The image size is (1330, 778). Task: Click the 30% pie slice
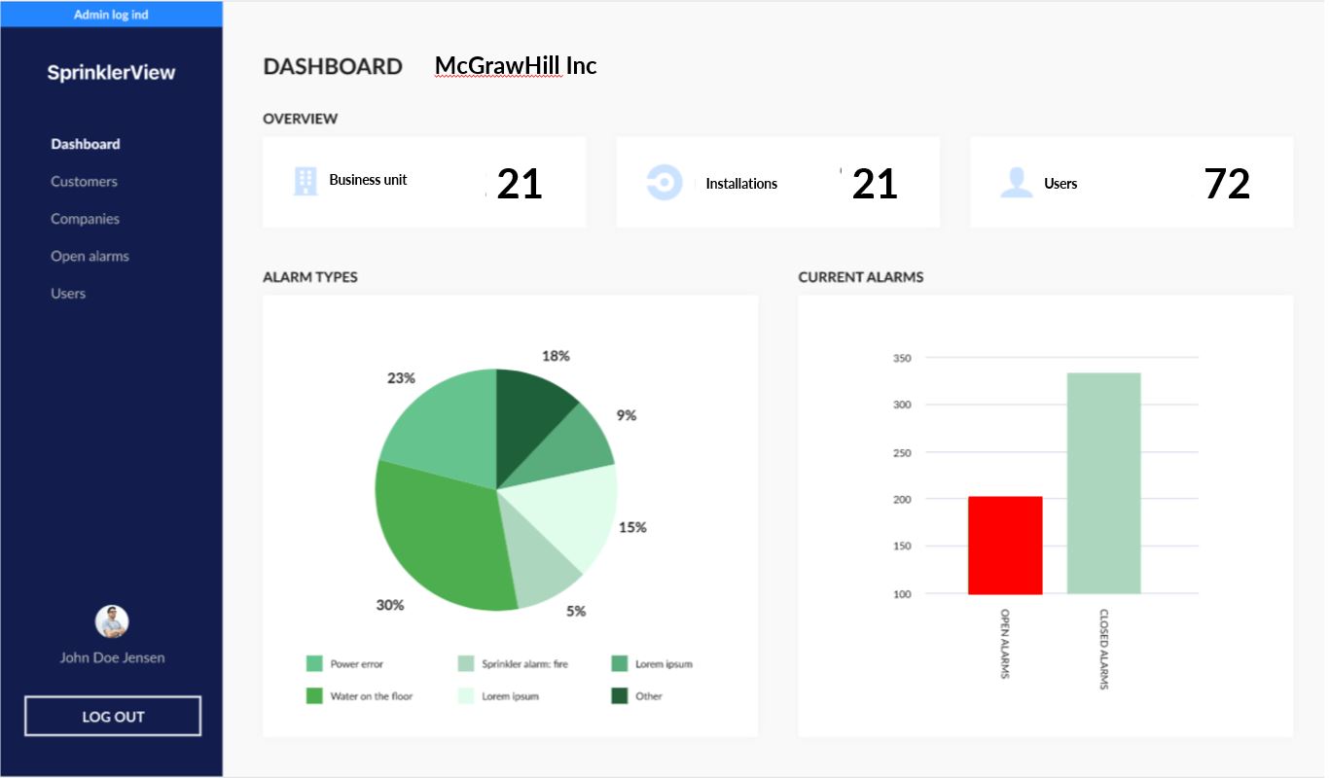coord(438,540)
